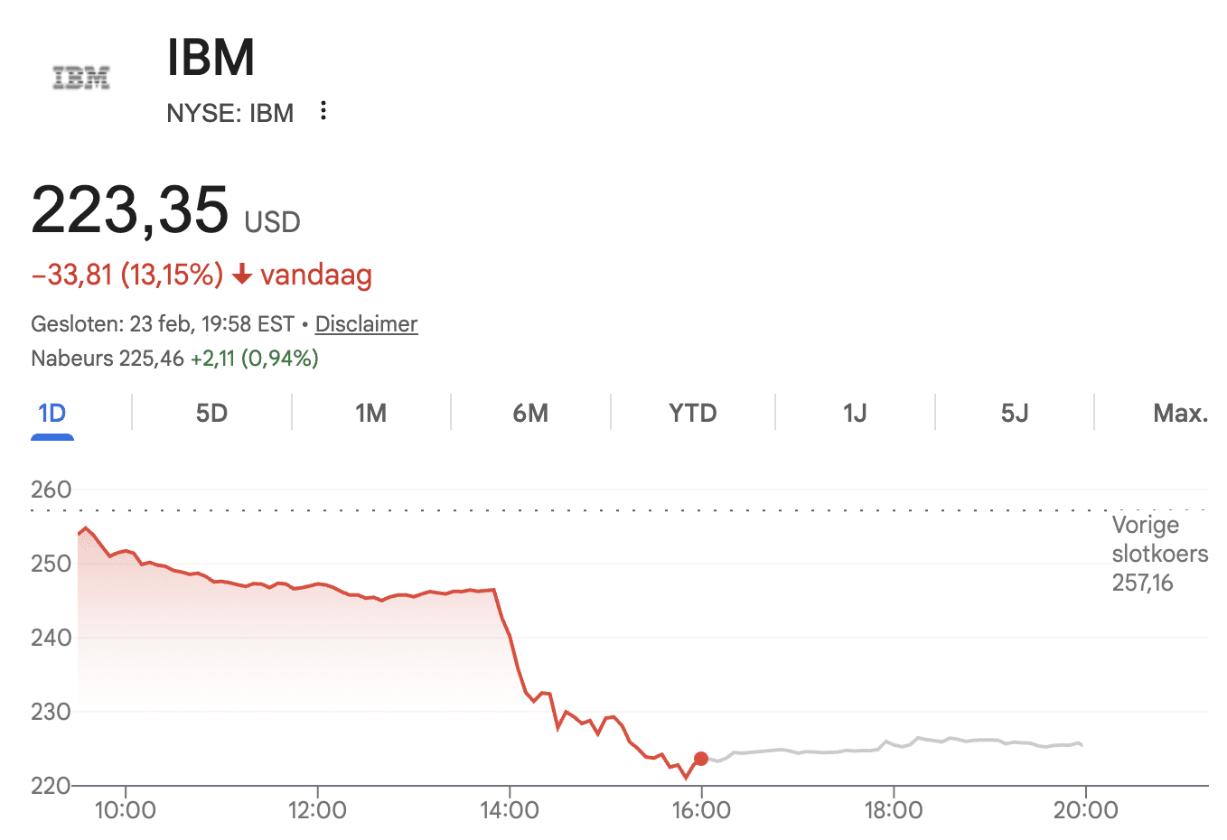
Task: Show the Max. time range
Action: (x=1180, y=414)
